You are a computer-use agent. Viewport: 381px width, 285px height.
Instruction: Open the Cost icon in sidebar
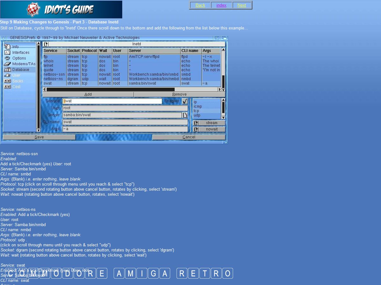point(7,87)
